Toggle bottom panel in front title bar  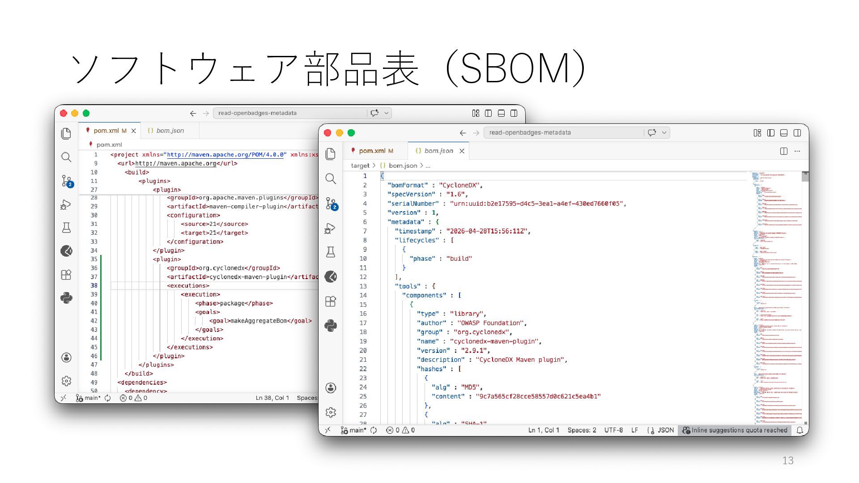(784, 133)
